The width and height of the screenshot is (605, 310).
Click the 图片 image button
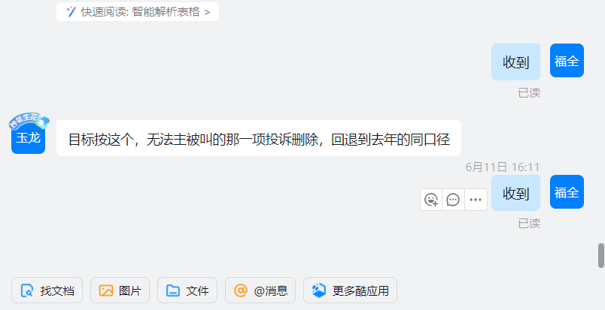120,290
